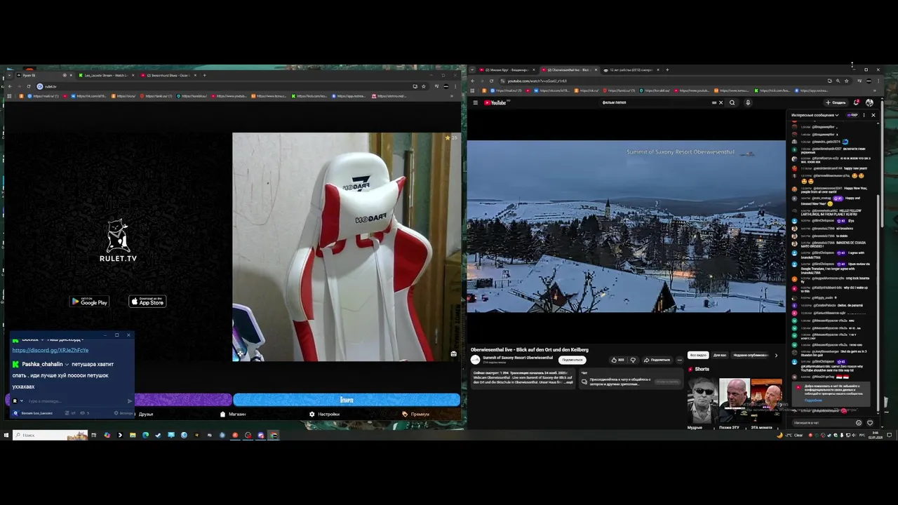This screenshot has width=898, height=505.
Task: Go back in the rulet.tv browser window
Action: [x=10, y=86]
